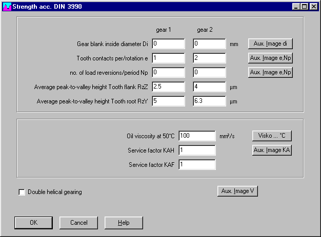Focus gear 1 load reversions Np field
Image resolution: width=321 pixels, height=237 pixels.
click(x=168, y=73)
